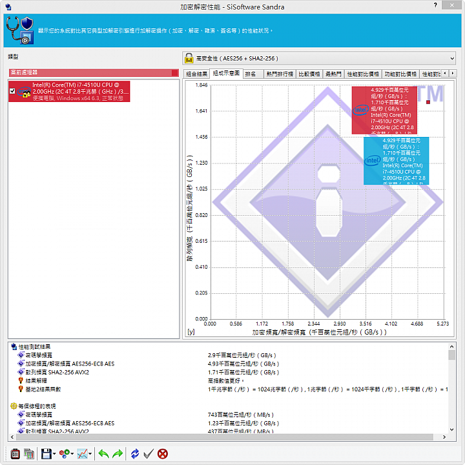Screen dimensions: 465x465
Task: Select the 基地2結果乘數 row
Action: coord(43,389)
